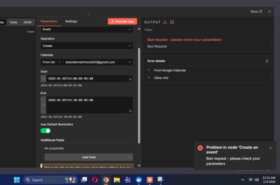Open the Operation Create dropdown
280x185 pixels.
click(87, 46)
